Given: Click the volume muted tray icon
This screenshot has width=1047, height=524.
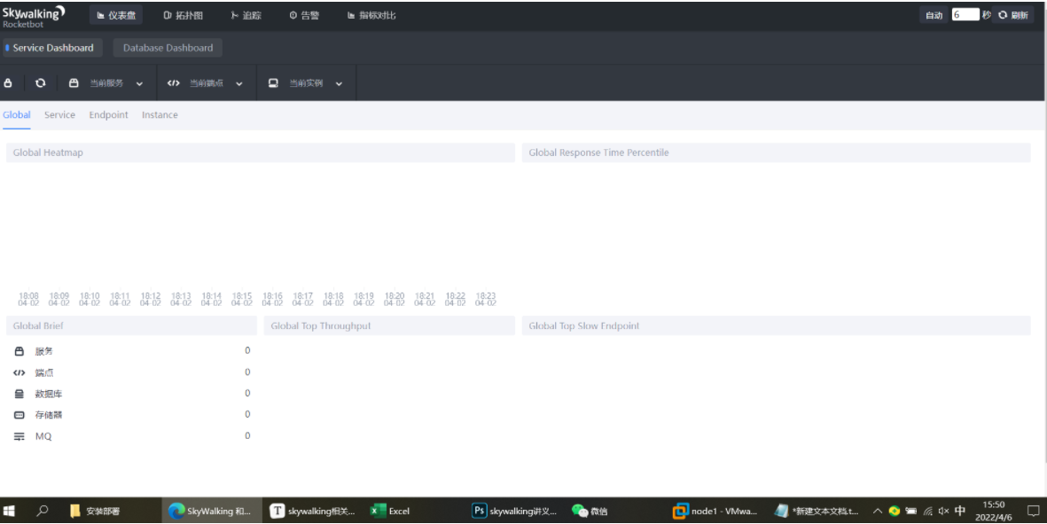Looking at the screenshot, I should [943, 512].
